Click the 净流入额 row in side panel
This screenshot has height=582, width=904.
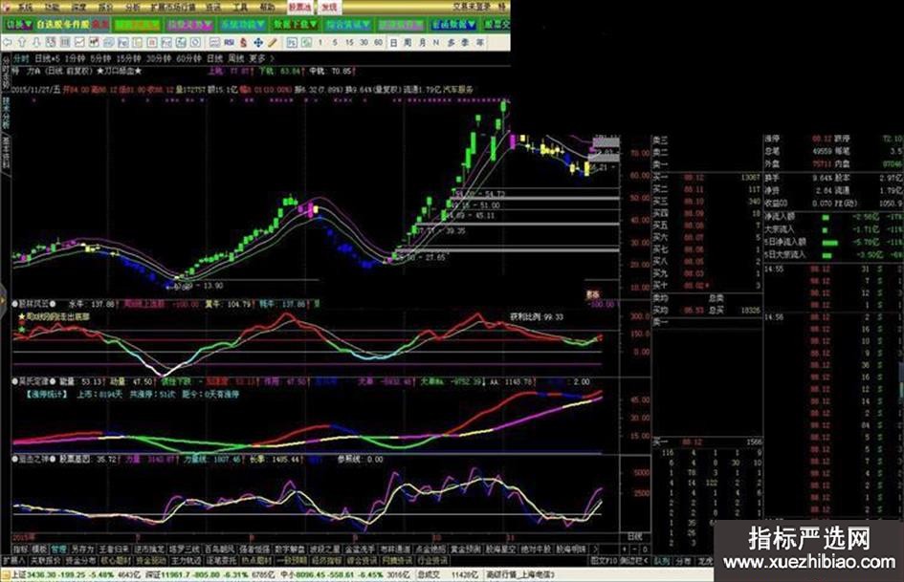[833, 217]
